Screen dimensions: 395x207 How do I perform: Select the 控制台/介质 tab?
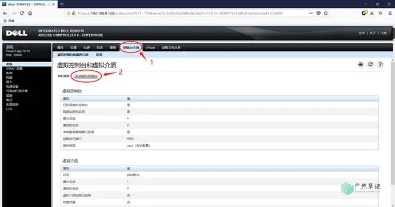[131, 47]
